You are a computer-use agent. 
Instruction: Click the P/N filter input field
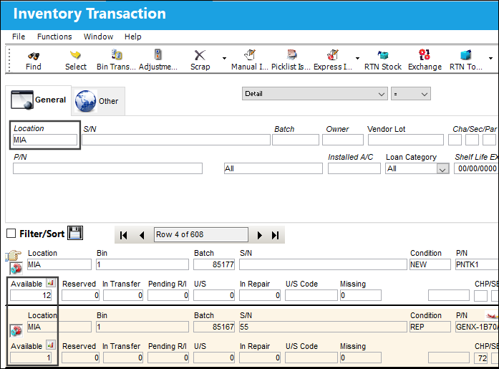pos(107,168)
